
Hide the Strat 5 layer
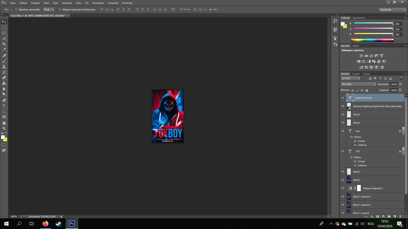(x=343, y=114)
